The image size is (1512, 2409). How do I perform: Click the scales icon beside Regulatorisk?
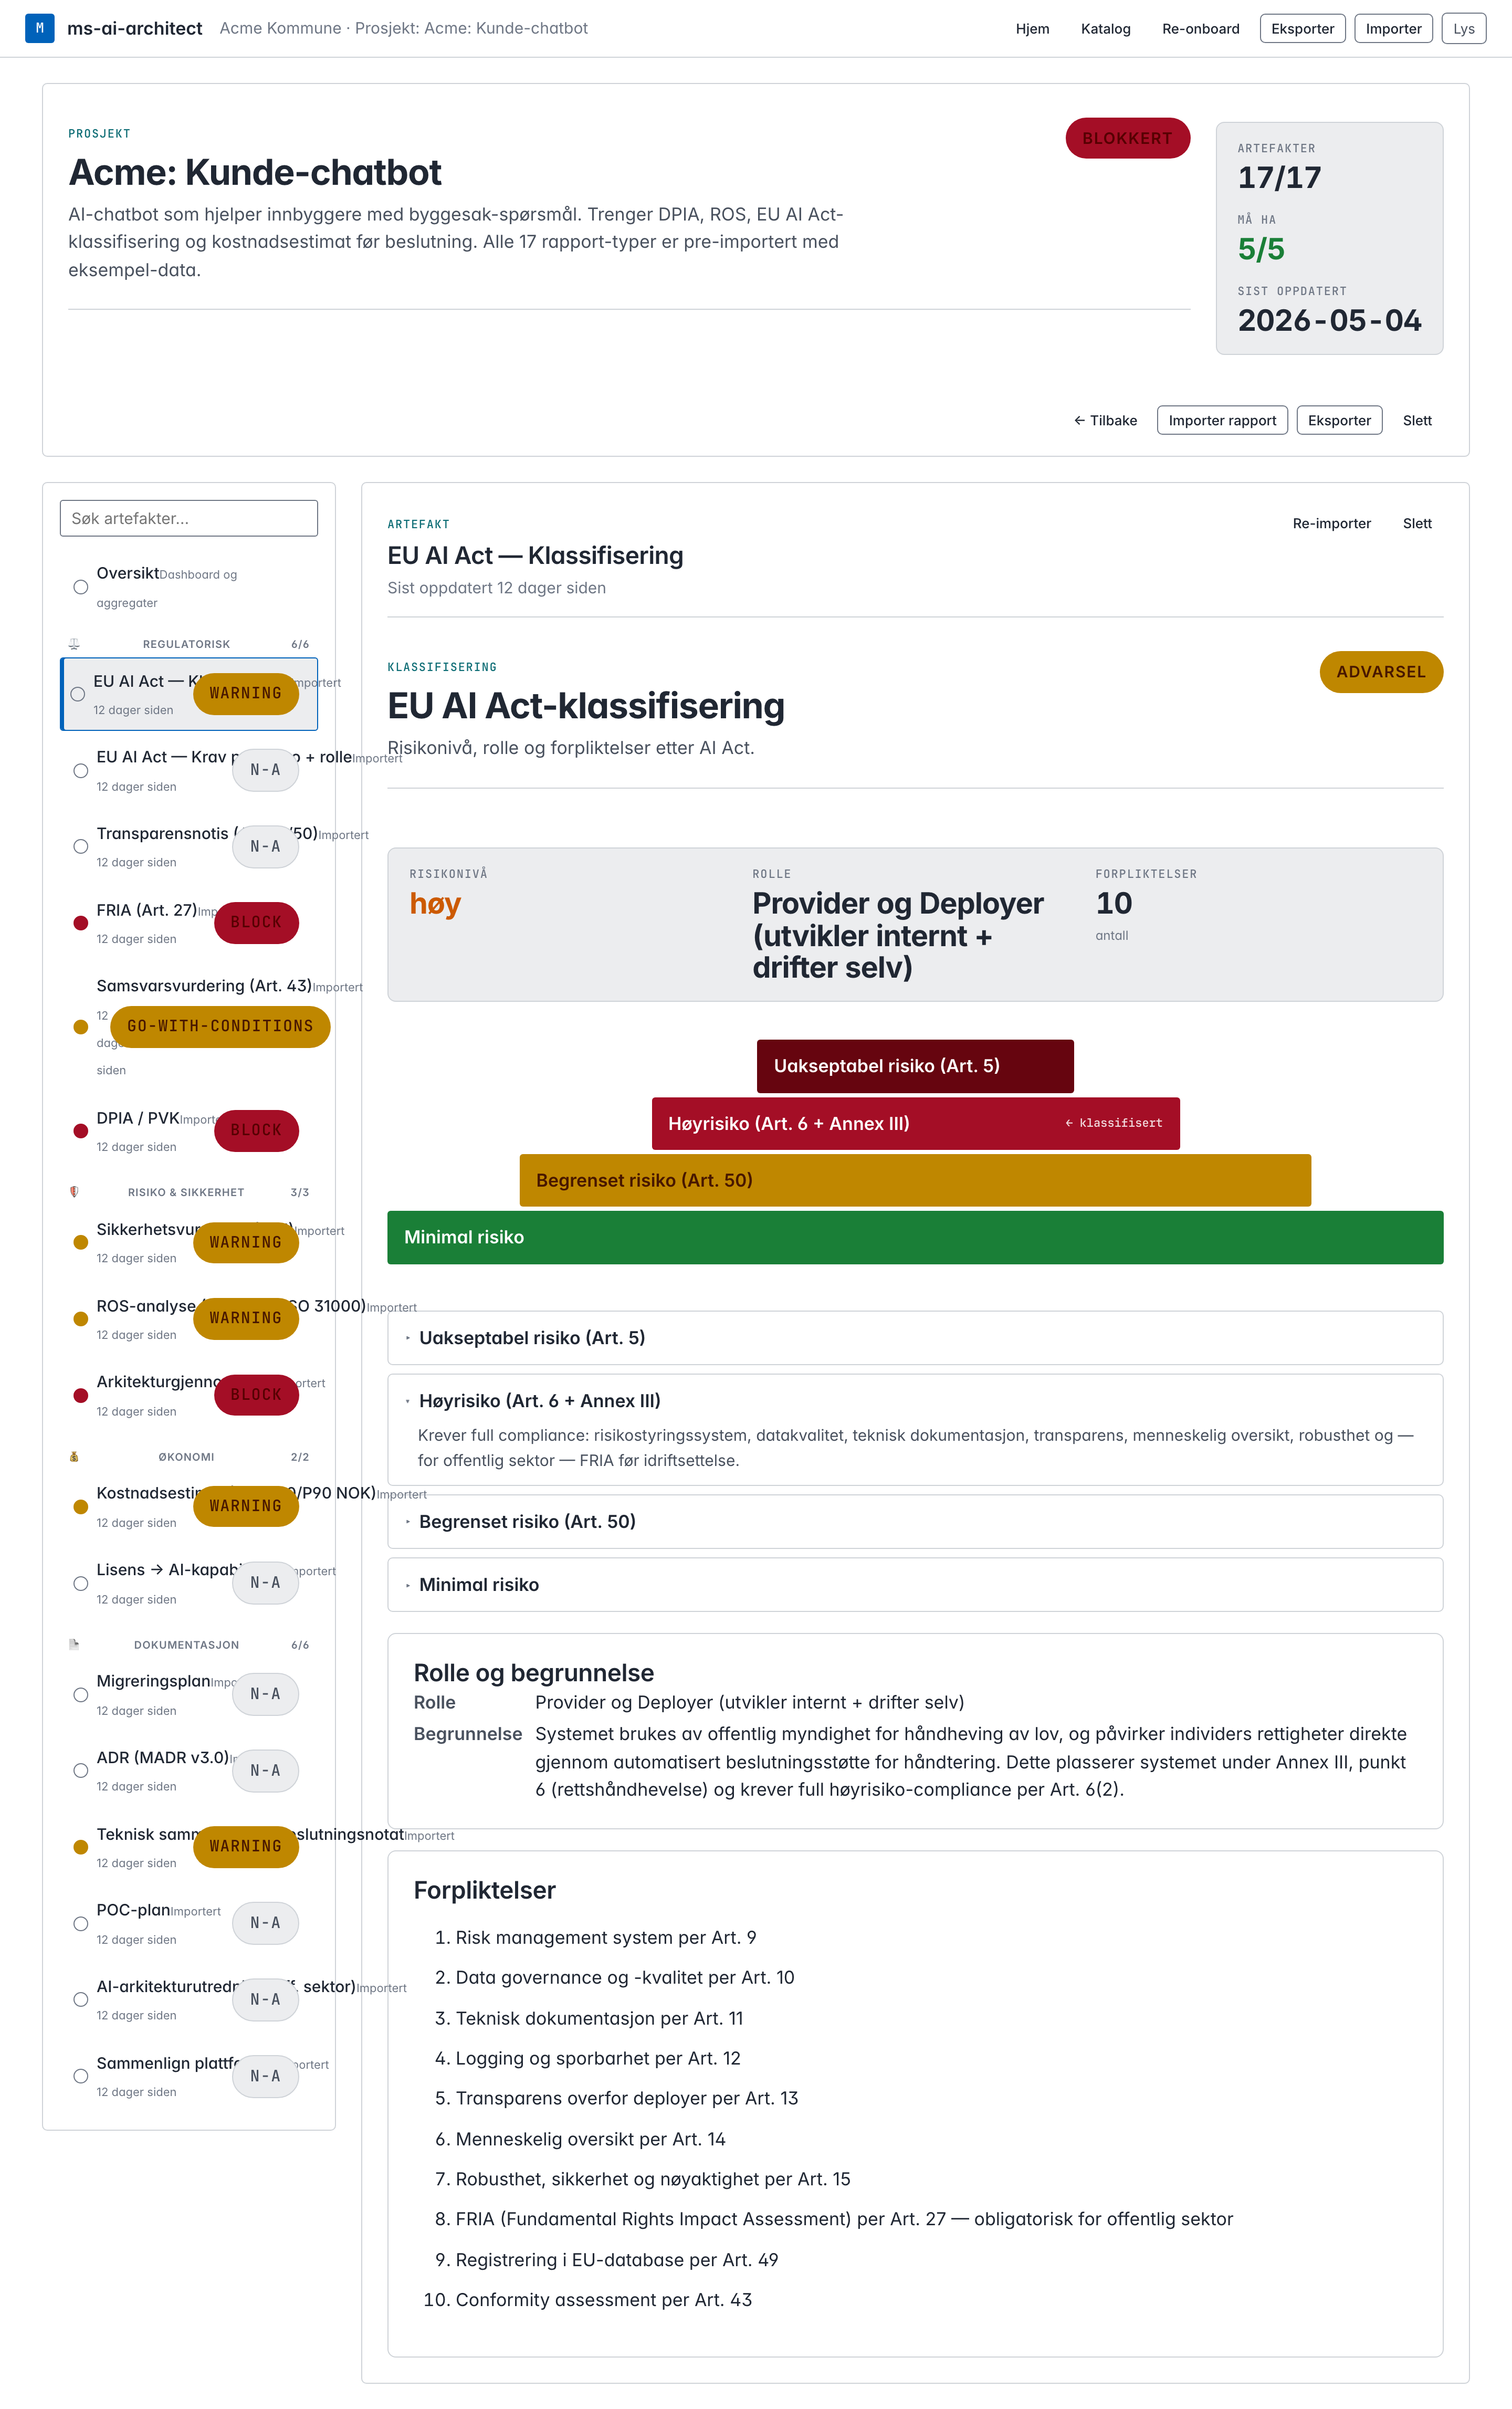(x=74, y=644)
